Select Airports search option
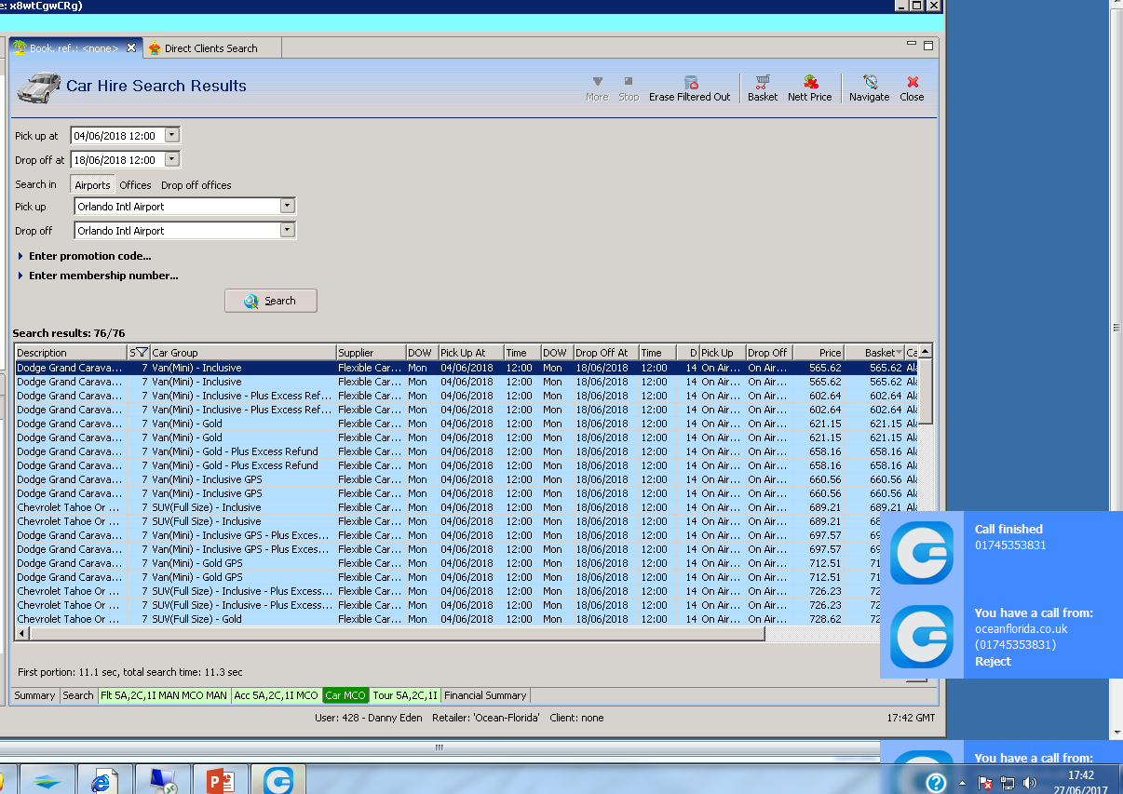Viewport: 1123px width, 794px height. [92, 185]
